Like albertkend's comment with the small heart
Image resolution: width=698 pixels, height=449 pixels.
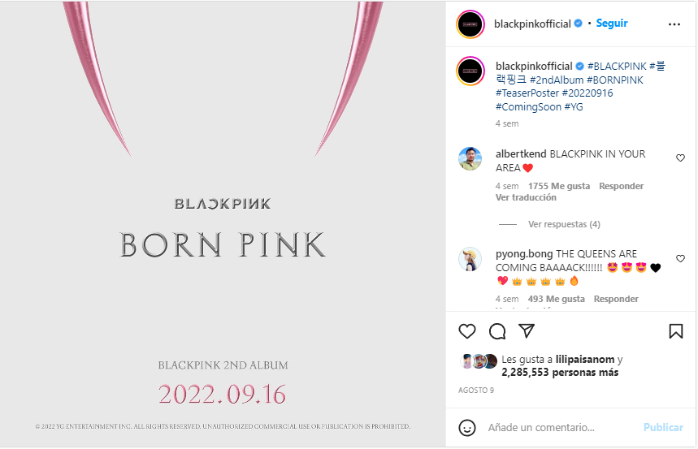680,158
